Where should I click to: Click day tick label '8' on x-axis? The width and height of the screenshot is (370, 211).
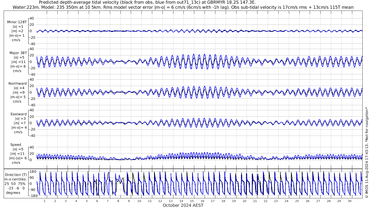point(118,201)
